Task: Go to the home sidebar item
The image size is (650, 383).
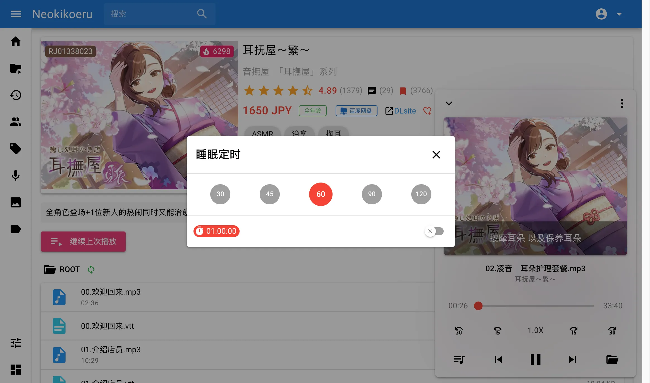Action: click(16, 41)
